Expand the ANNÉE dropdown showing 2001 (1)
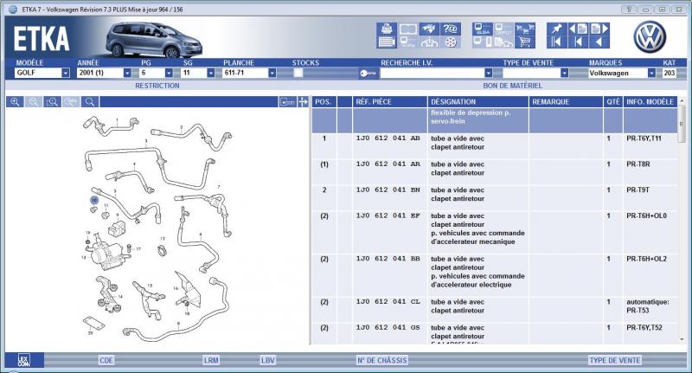The width and height of the screenshot is (692, 373). (x=127, y=73)
